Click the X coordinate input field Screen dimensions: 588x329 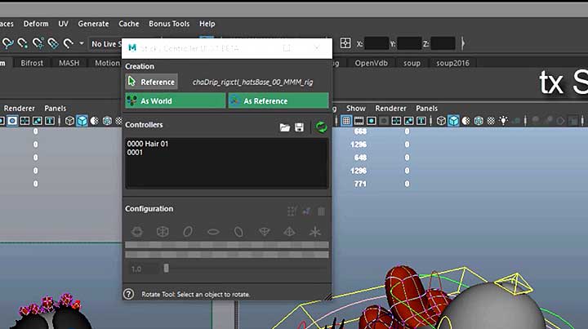tap(376, 43)
